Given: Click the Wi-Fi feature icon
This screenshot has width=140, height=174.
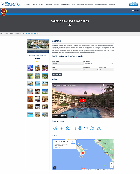Looking at the screenshot, I should (x=86, y=128).
